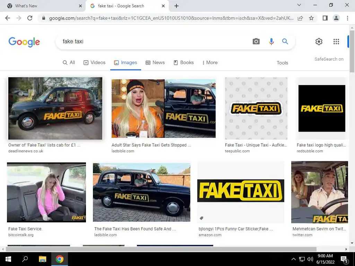The height and width of the screenshot is (266, 355).
Task: Open the Fake Taxi - Unique Taxi link
Action: [256, 145]
